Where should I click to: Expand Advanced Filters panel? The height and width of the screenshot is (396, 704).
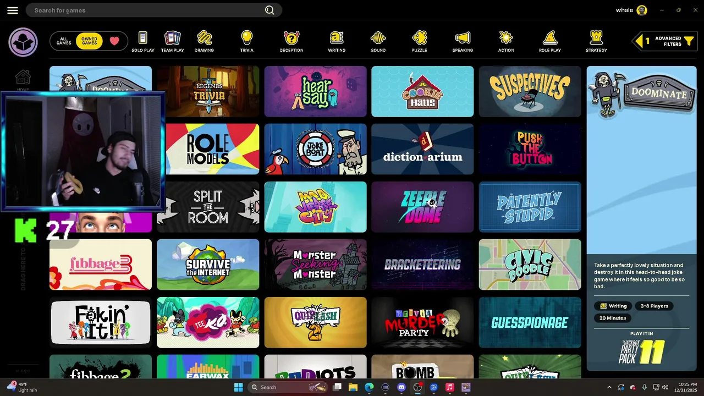coord(664,41)
